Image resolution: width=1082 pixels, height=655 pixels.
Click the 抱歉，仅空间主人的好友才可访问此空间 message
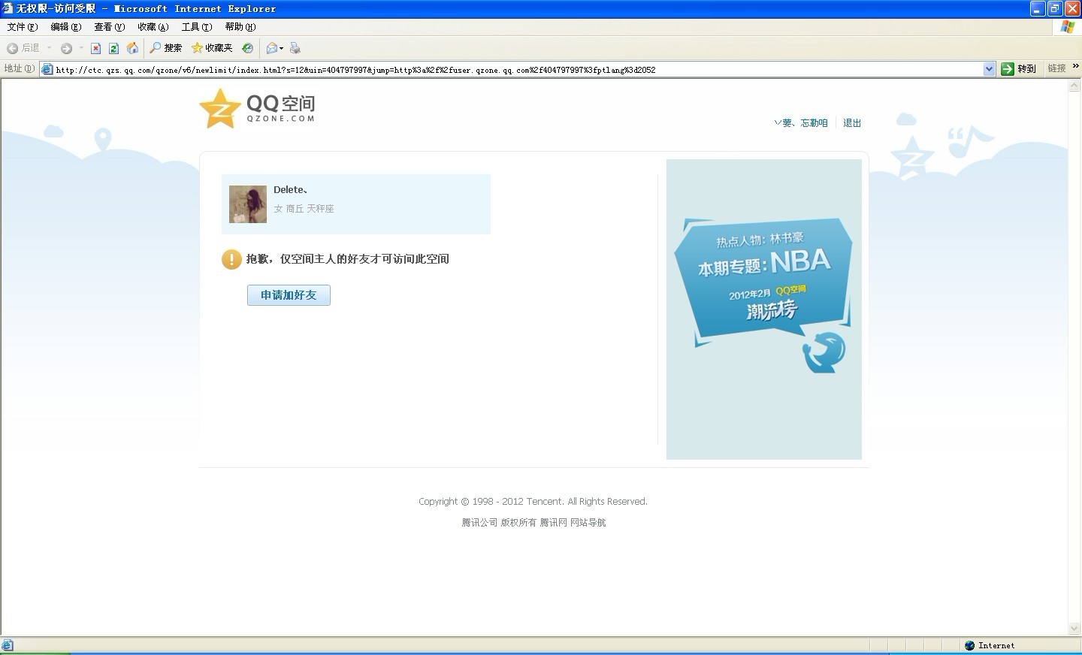[348, 259]
